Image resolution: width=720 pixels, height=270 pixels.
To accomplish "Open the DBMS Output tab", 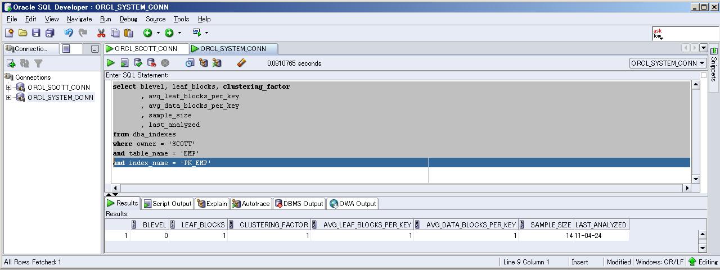I will click(x=299, y=204).
